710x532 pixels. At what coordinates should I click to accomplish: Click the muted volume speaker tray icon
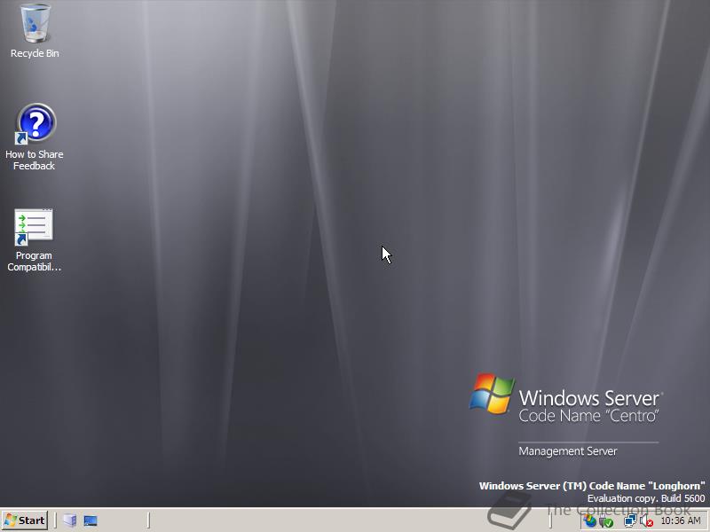click(x=646, y=521)
